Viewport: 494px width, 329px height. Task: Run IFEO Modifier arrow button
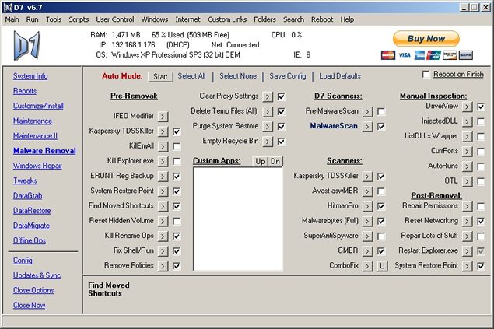(x=163, y=117)
